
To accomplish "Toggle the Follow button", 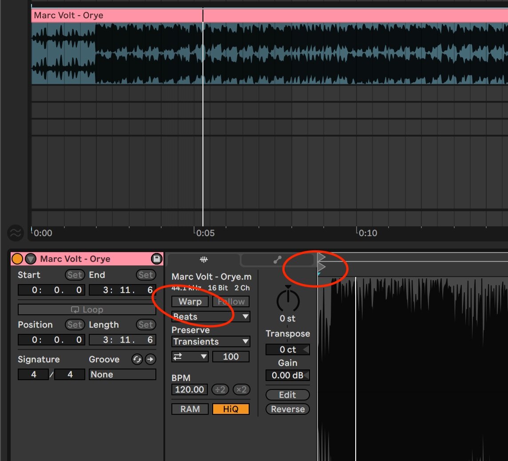I will click(231, 301).
